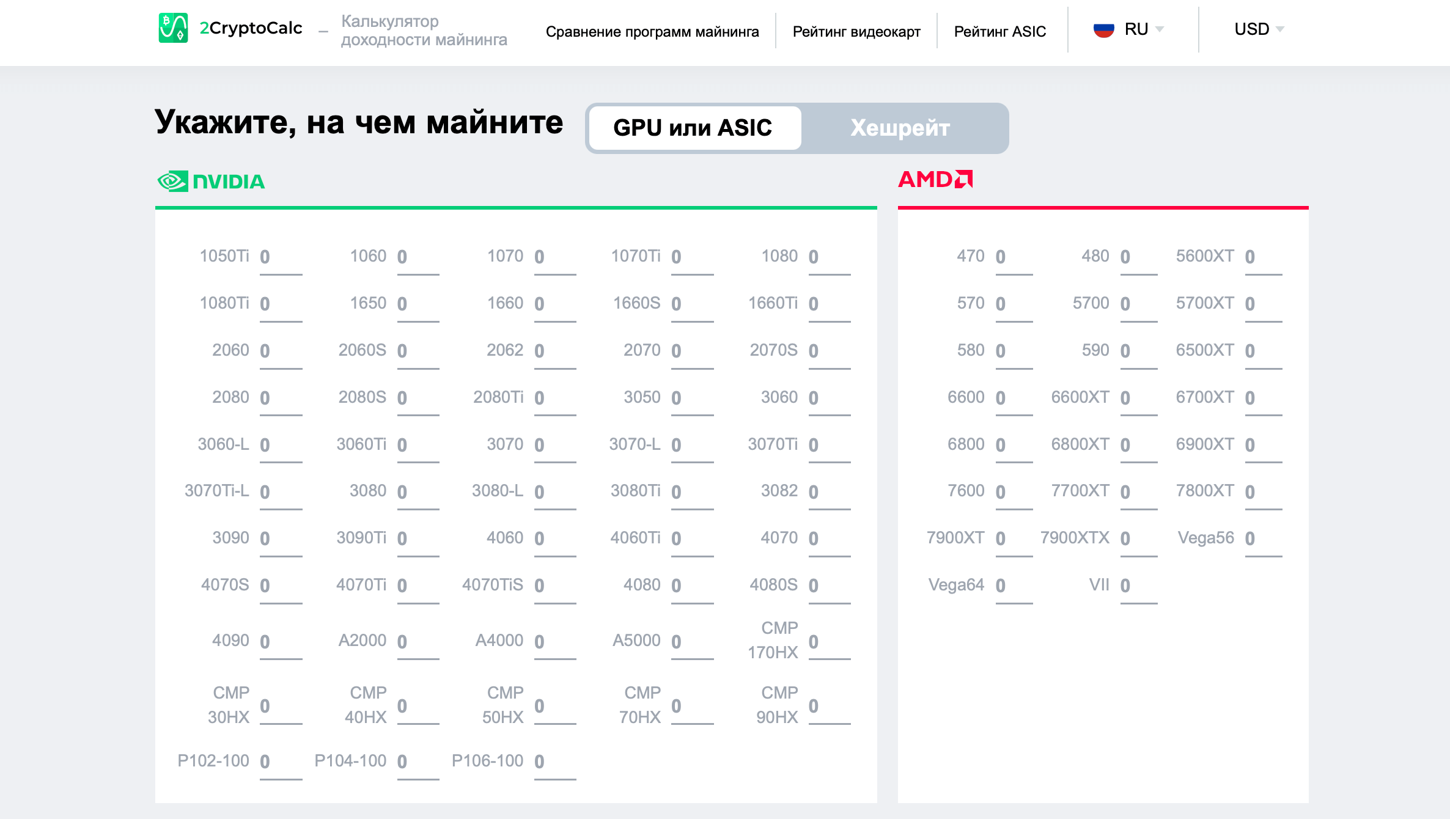Click the 1080 quantity field
This screenshot has height=819, width=1450.
click(830, 257)
